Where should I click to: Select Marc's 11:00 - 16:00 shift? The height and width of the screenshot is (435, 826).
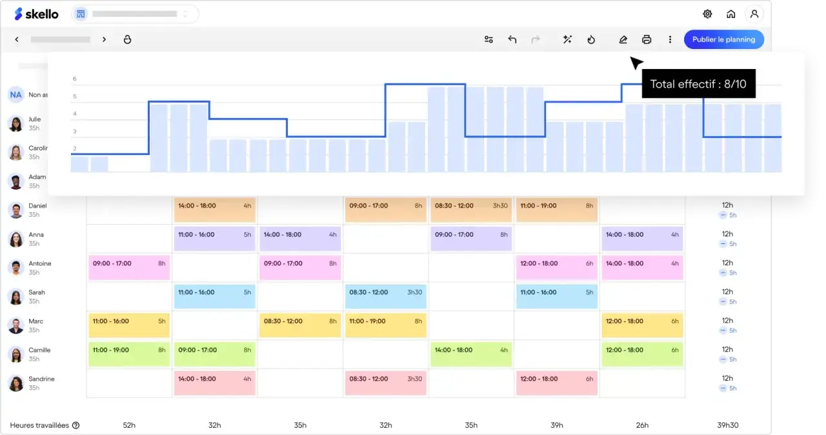129,325
